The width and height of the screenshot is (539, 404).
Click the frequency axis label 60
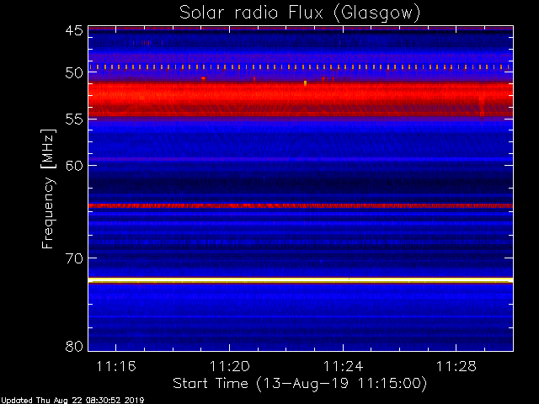pos(74,166)
